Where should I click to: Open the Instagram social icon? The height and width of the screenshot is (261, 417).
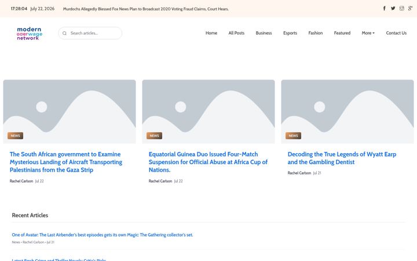(402, 8)
